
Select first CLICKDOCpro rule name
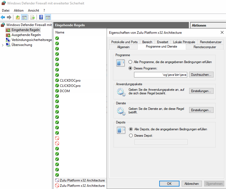tap(70, 80)
